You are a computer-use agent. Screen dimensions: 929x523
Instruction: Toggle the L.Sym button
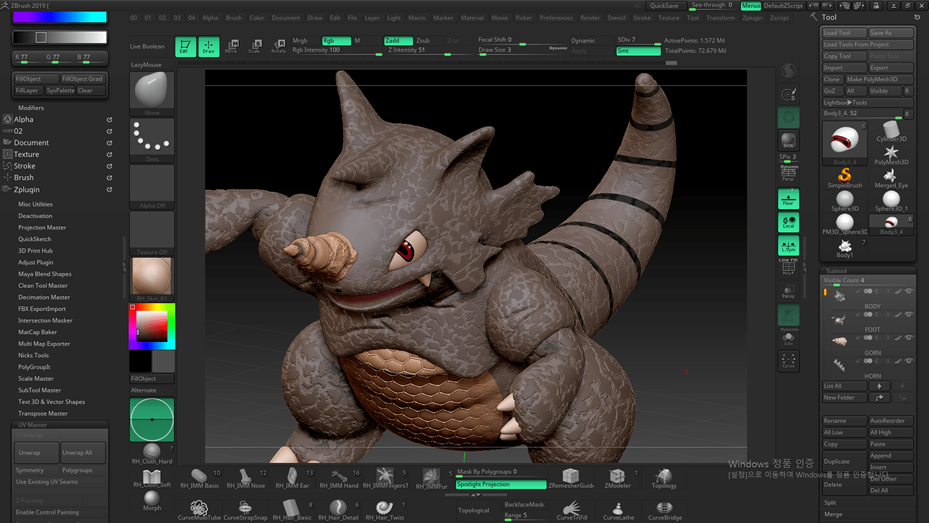coord(788,246)
